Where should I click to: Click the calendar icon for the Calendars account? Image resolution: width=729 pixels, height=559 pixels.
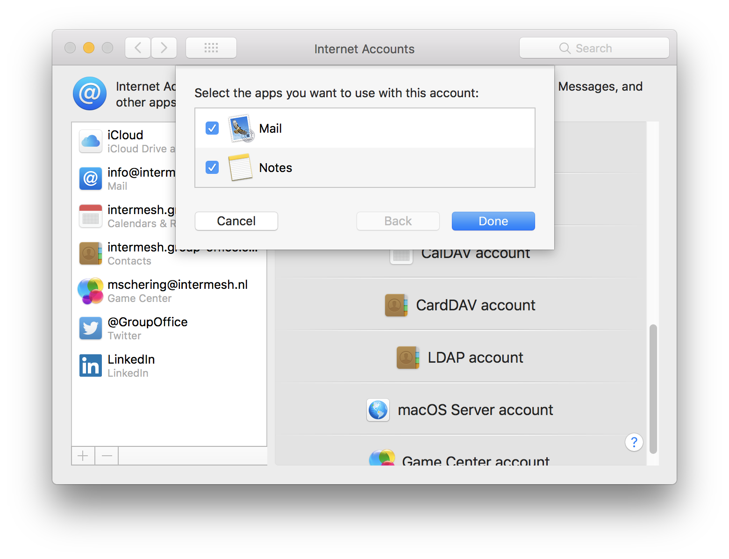point(91,216)
